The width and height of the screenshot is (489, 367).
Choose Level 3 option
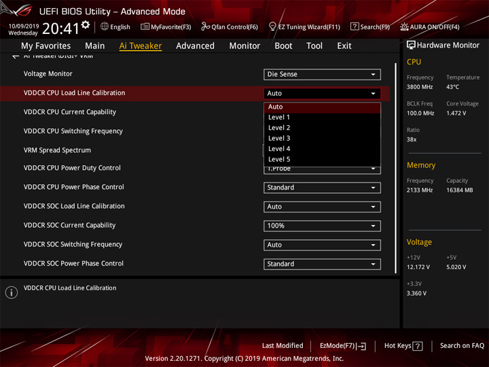click(x=322, y=138)
